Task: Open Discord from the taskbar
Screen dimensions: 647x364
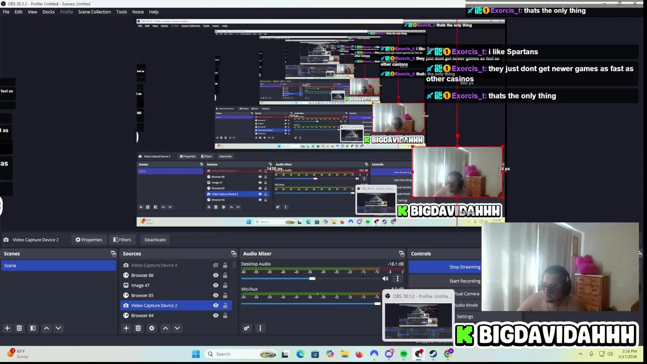Action: click(389, 354)
